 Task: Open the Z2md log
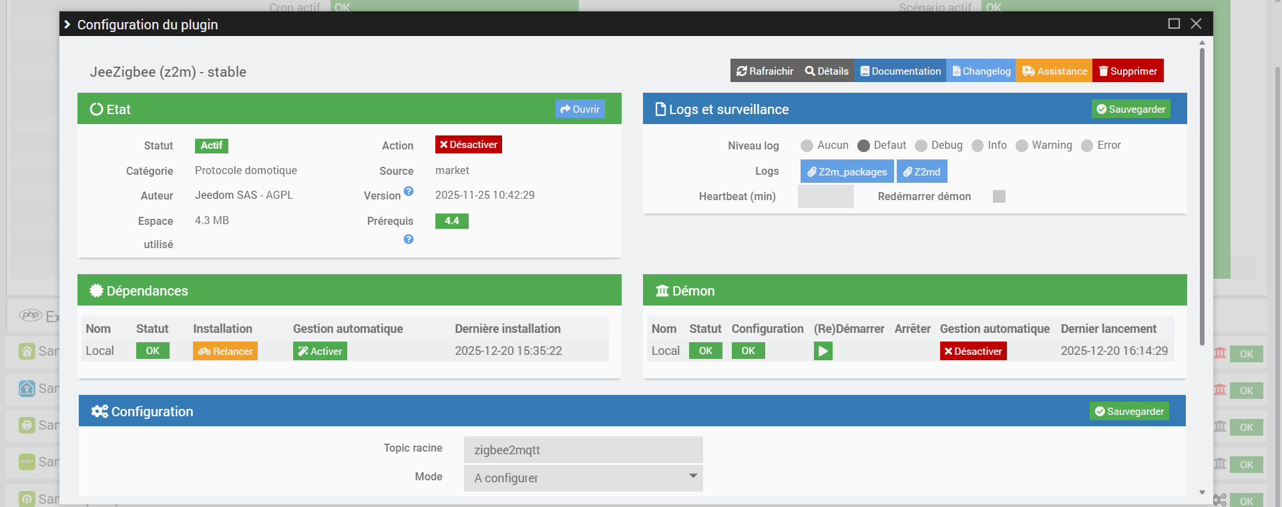click(921, 171)
